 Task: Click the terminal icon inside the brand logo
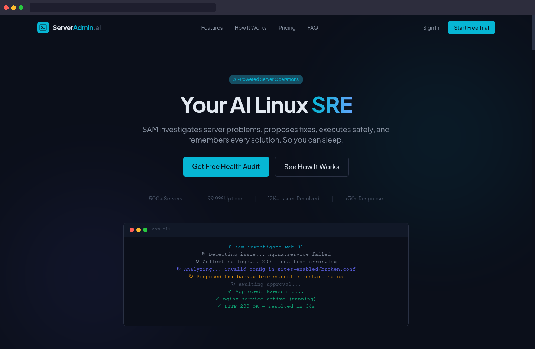click(43, 27)
